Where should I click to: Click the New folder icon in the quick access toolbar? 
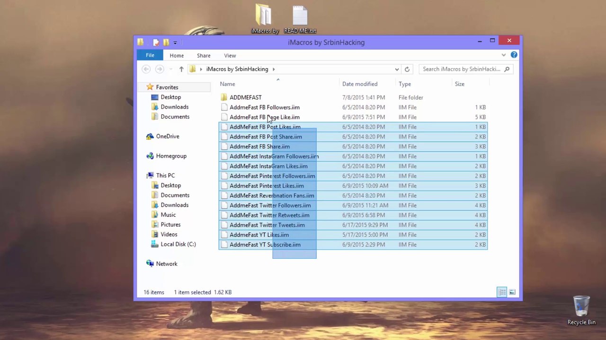(x=166, y=42)
